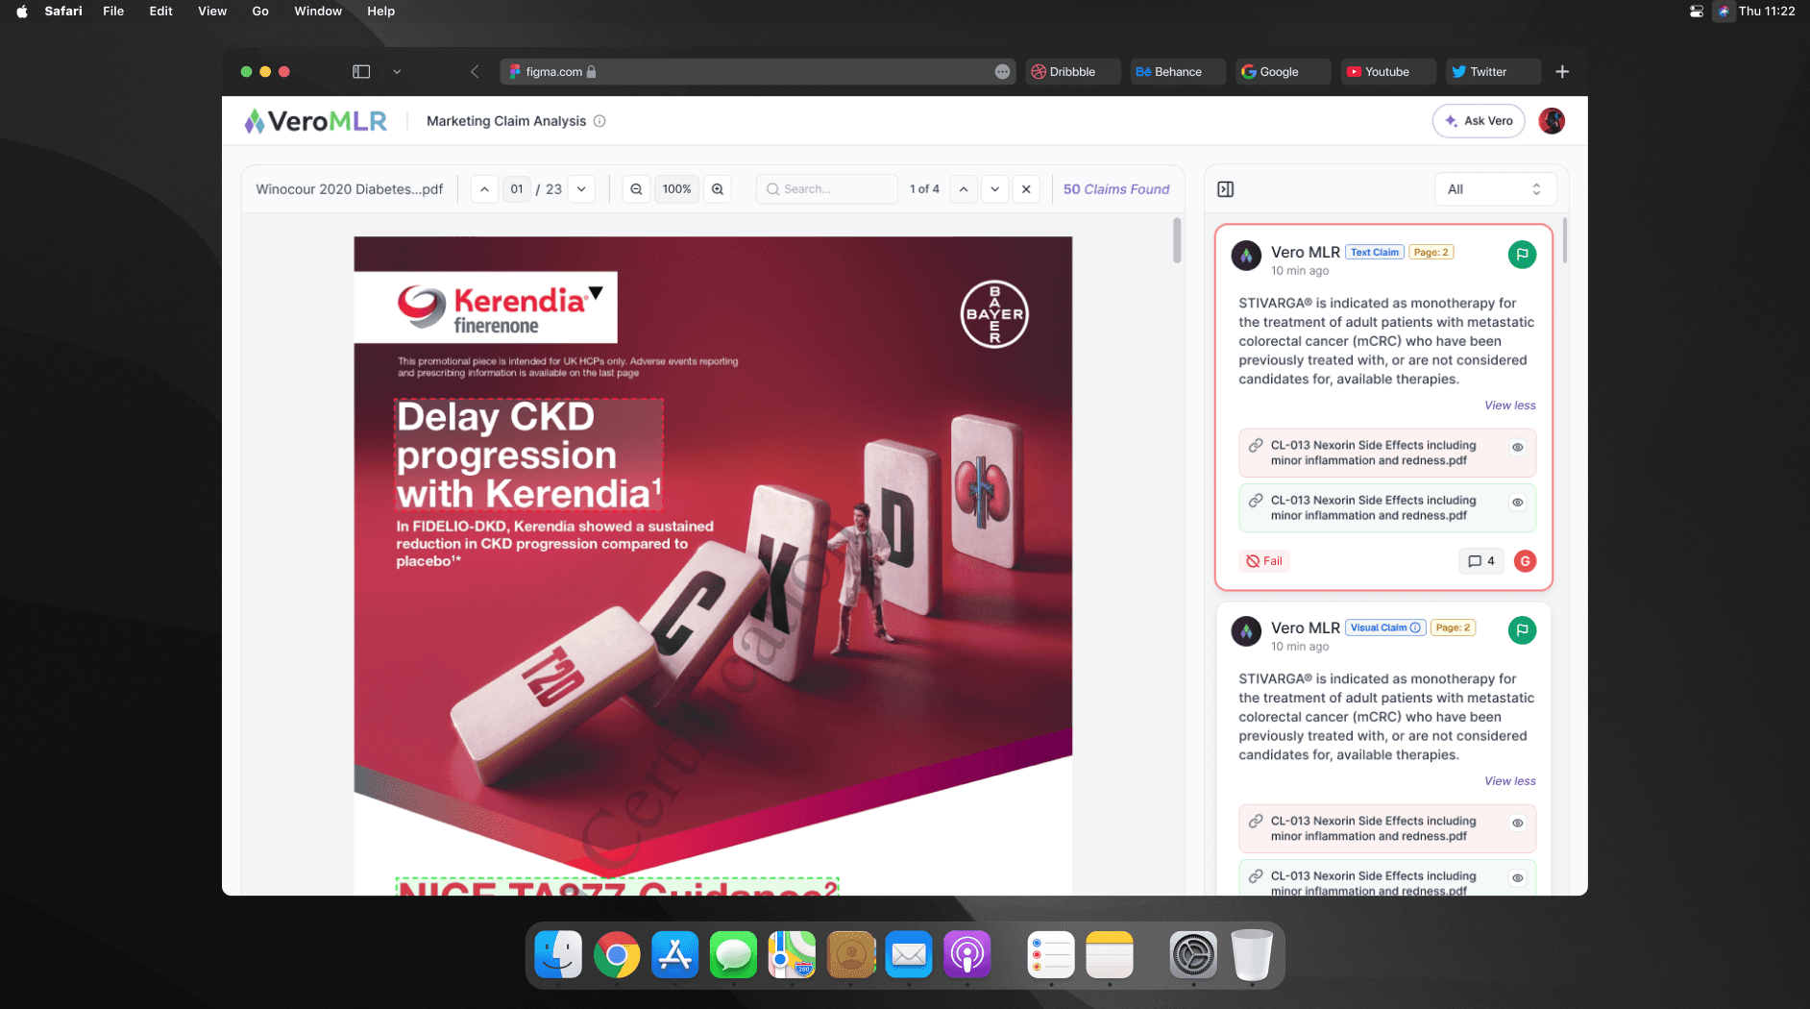Jump to previous search result
Image resolution: width=1810 pixels, height=1009 pixels.
[x=964, y=189]
